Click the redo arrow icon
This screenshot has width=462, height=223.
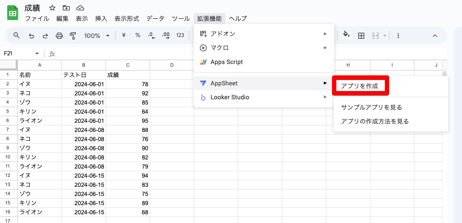45,36
